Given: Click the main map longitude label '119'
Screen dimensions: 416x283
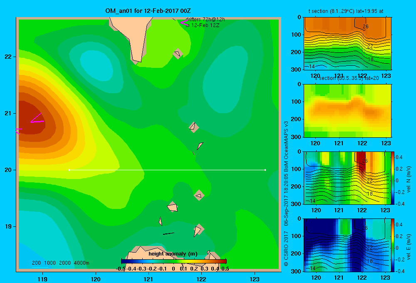Looking at the screenshot, I should pyautogui.click(x=42, y=279).
